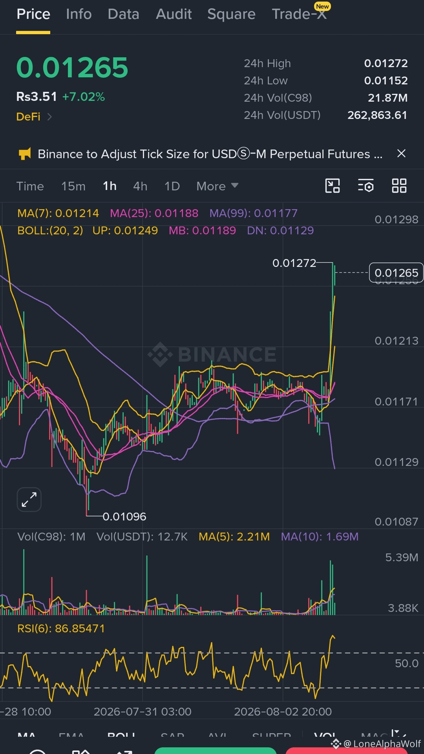The height and width of the screenshot is (754, 424).
Task: Select the 1h chart interval
Action: click(110, 186)
